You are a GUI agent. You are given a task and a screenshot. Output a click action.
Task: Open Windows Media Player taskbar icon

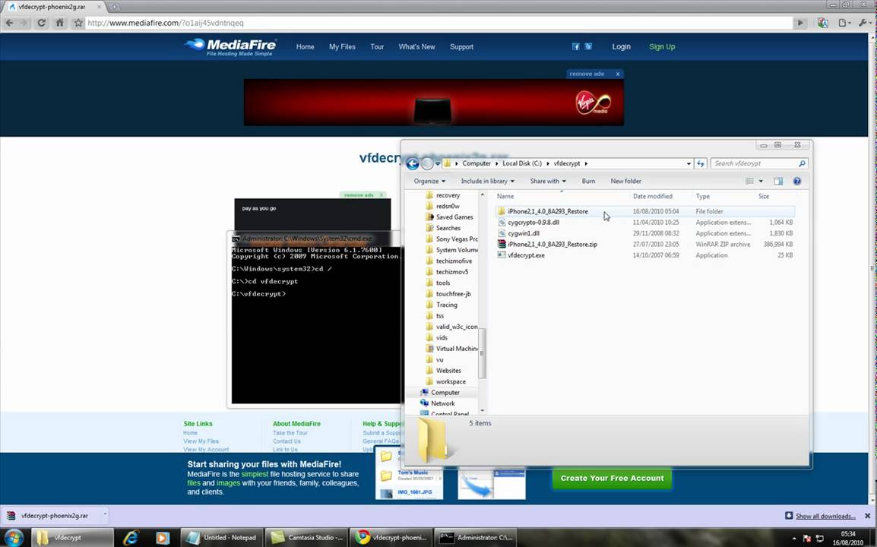point(162,537)
